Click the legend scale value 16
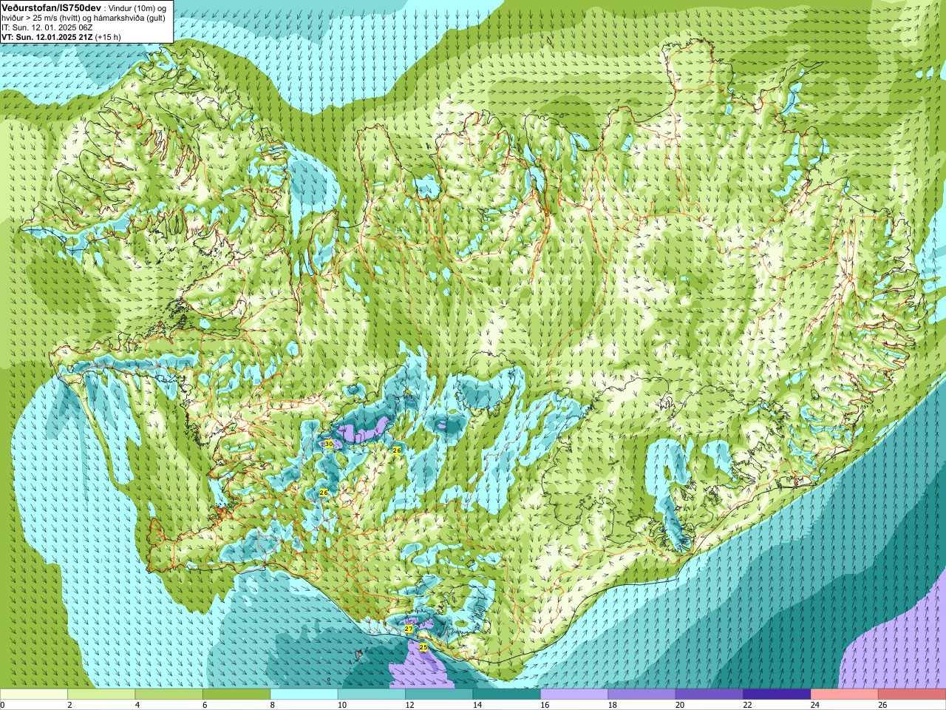946x710 pixels. [x=545, y=705]
